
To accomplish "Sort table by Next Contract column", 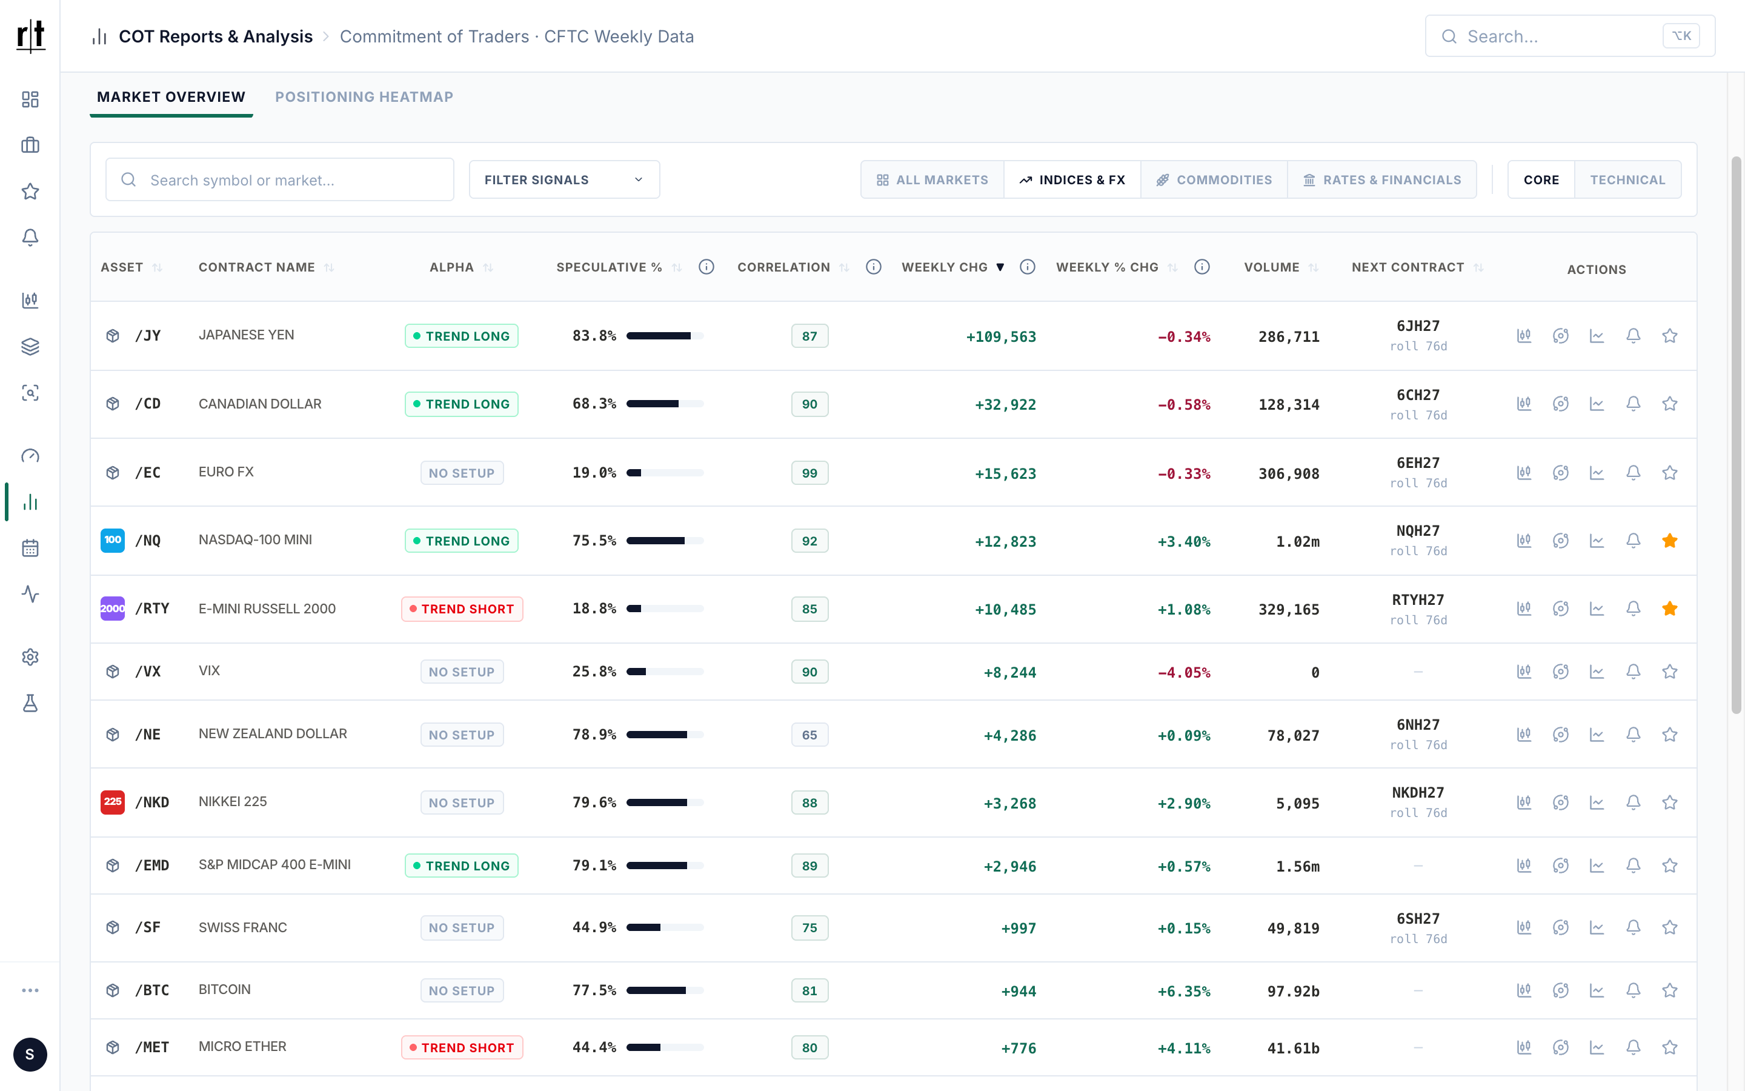I will (x=1418, y=267).
